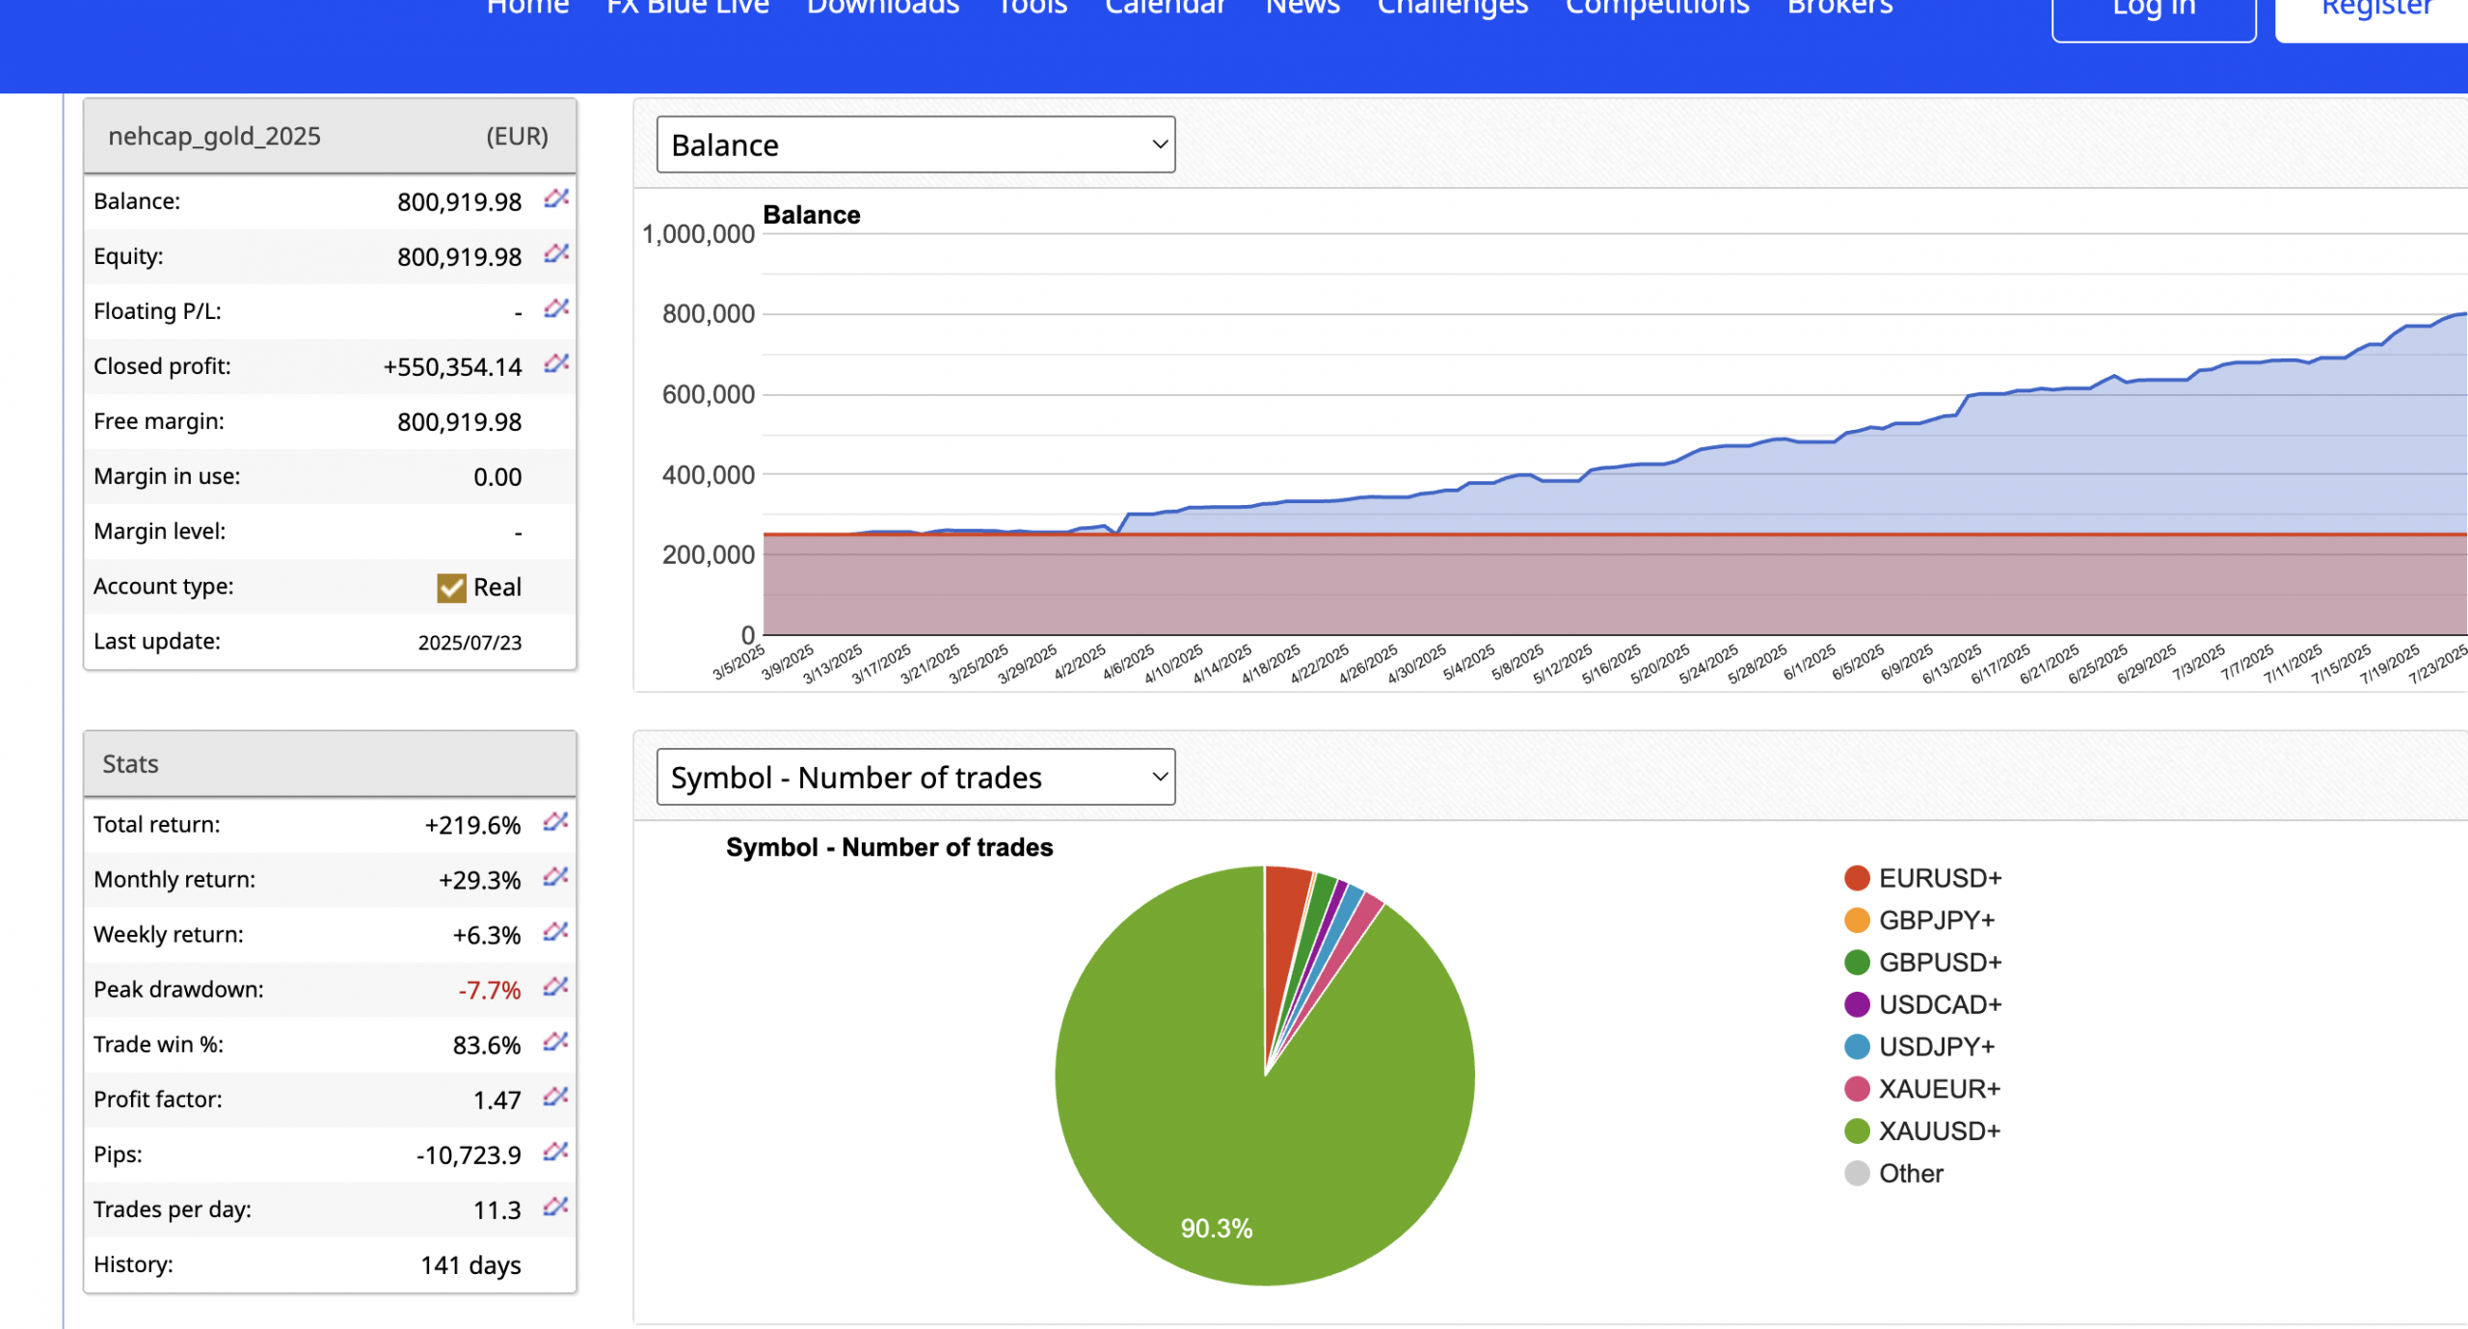Click chart icon next to Peak drawdown
Screen dimensions: 2468x1329
[x=555, y=987]
